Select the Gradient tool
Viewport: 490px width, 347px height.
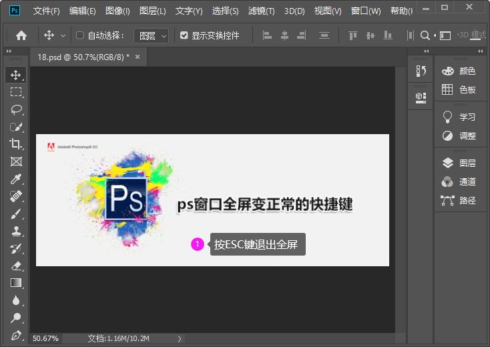tap(16, 283)
